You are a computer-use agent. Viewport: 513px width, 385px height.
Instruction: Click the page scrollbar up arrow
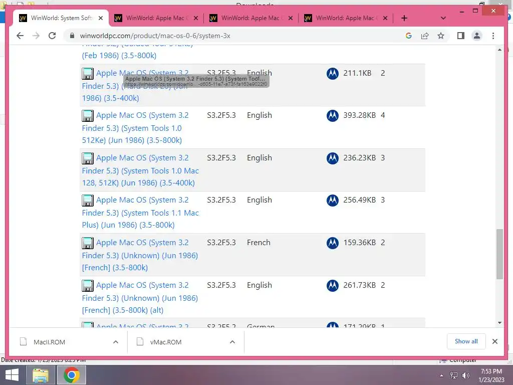(499, 50)
